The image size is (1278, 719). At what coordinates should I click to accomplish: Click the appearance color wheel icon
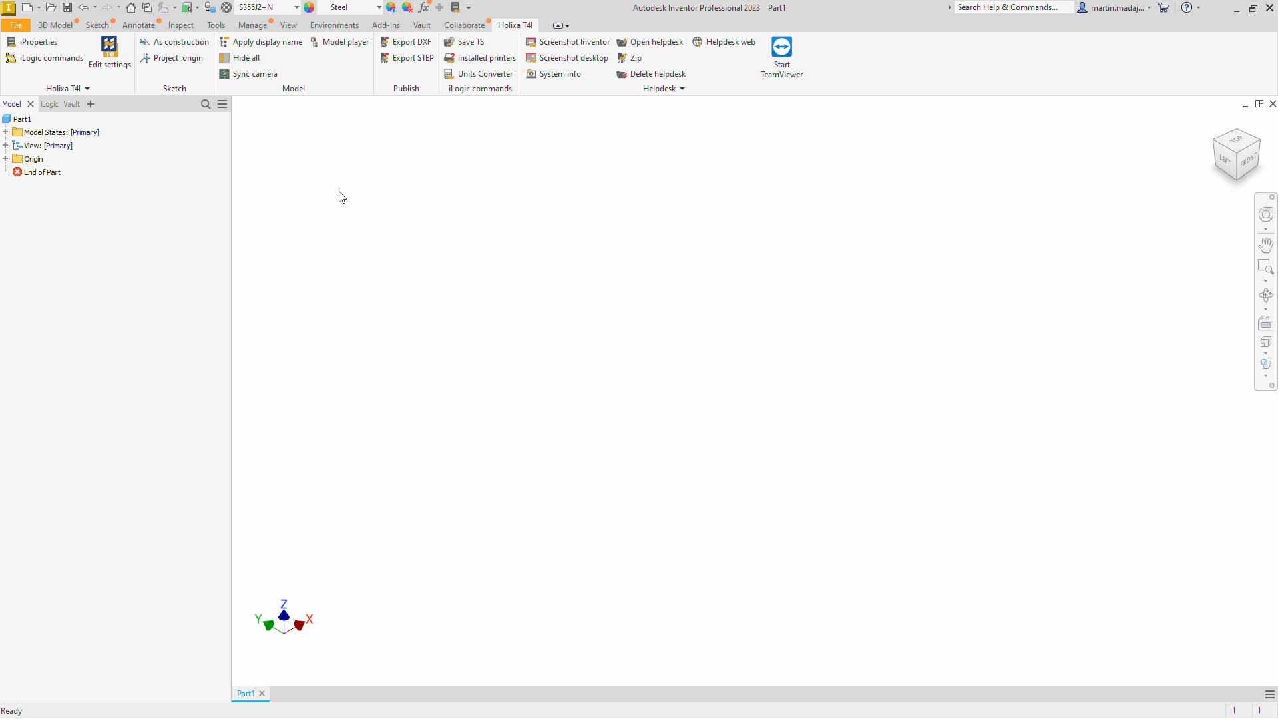coord(309,7)
